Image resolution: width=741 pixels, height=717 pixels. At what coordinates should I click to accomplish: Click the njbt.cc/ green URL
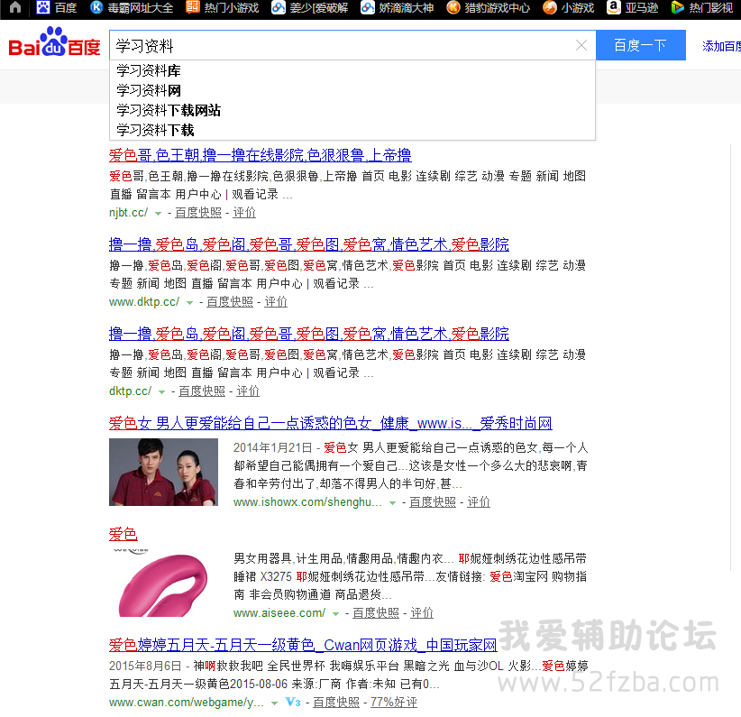click(x=129, y=213)
